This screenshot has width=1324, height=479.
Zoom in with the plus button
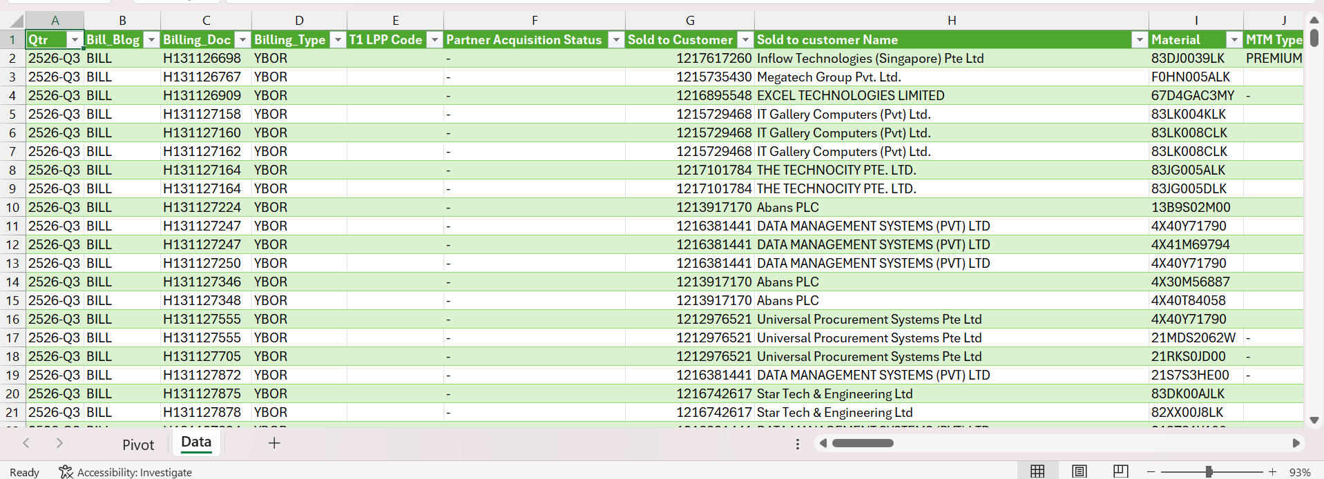click(1273, 472)
